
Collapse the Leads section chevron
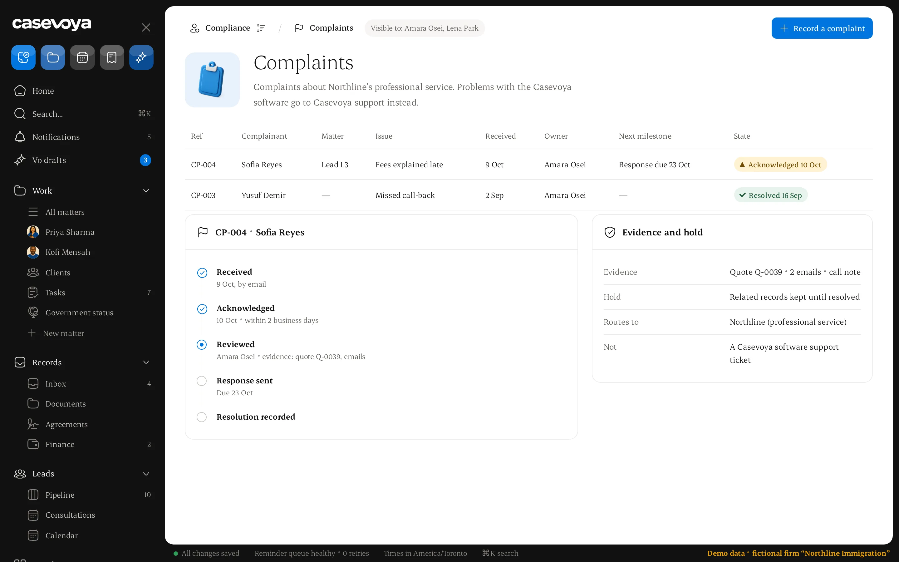pyautogui.click(x=146, y=474)
